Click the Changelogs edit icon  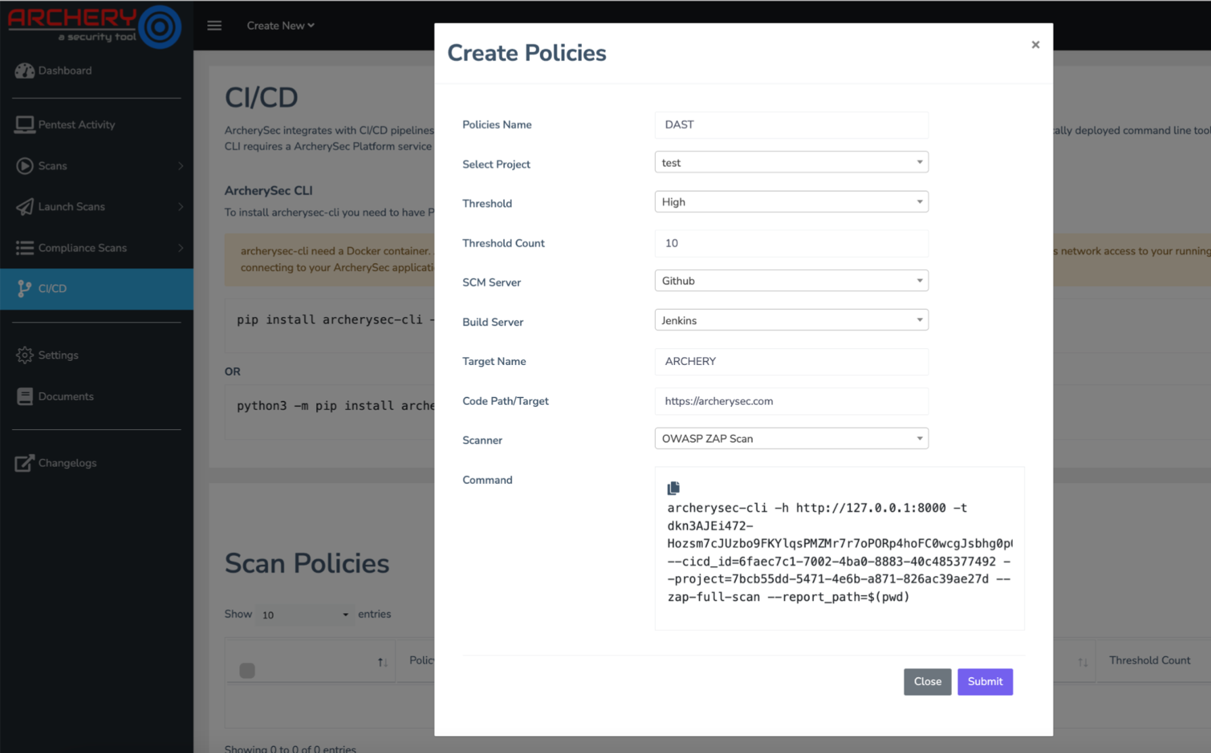25,463
